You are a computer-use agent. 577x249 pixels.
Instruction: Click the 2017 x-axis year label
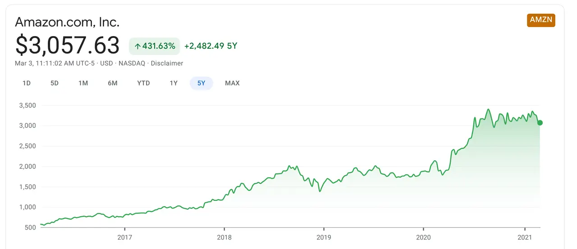point(124,237)
